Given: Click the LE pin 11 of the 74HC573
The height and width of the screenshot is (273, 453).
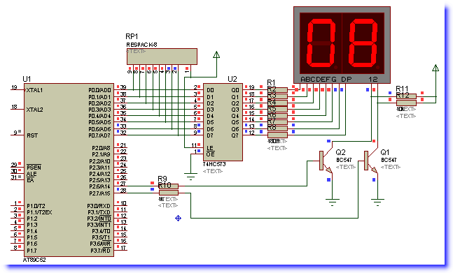Looking at the screenshot, I should click(x=197, y=147).
